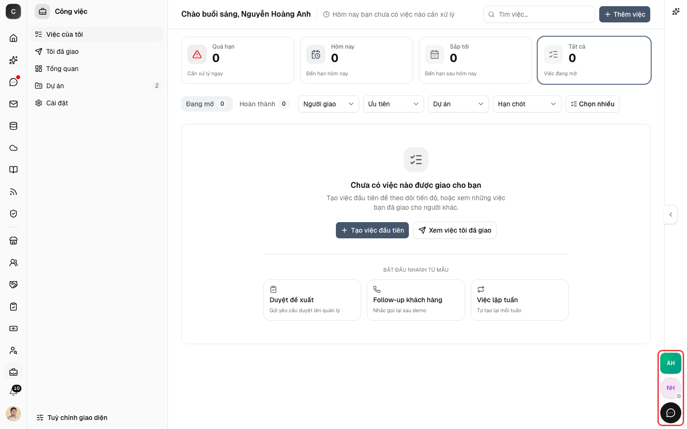Open the user search icon
The image size is (687, 429).
tap(13, 350)
